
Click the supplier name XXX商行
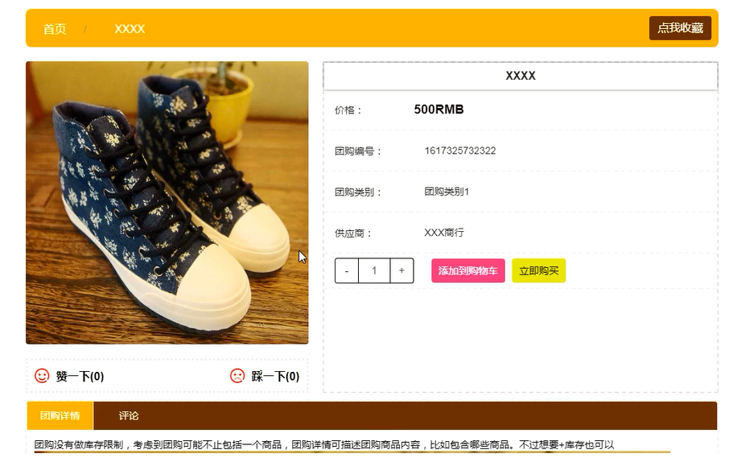click(x=444, y=233)
